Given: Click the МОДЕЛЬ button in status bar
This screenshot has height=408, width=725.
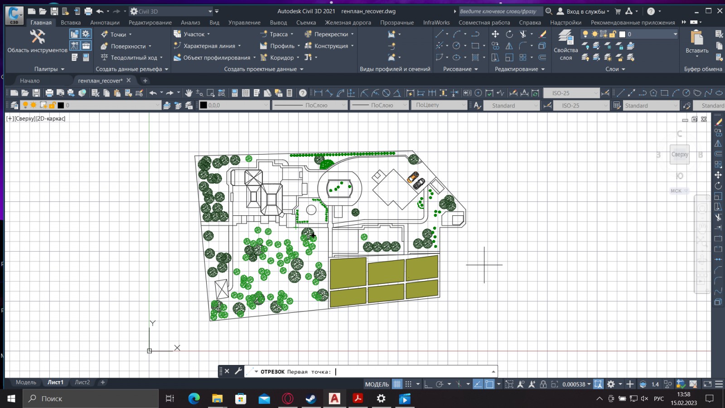Looking at the screenshot, I should (x=377, y=384).
